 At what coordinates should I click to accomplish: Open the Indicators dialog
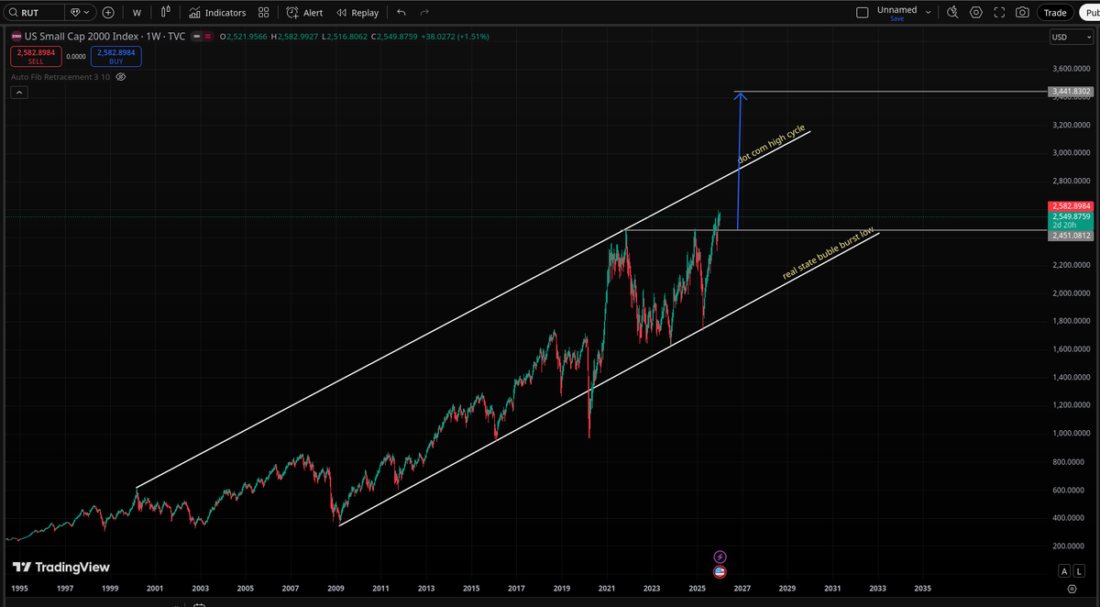(x=217, y=13)
